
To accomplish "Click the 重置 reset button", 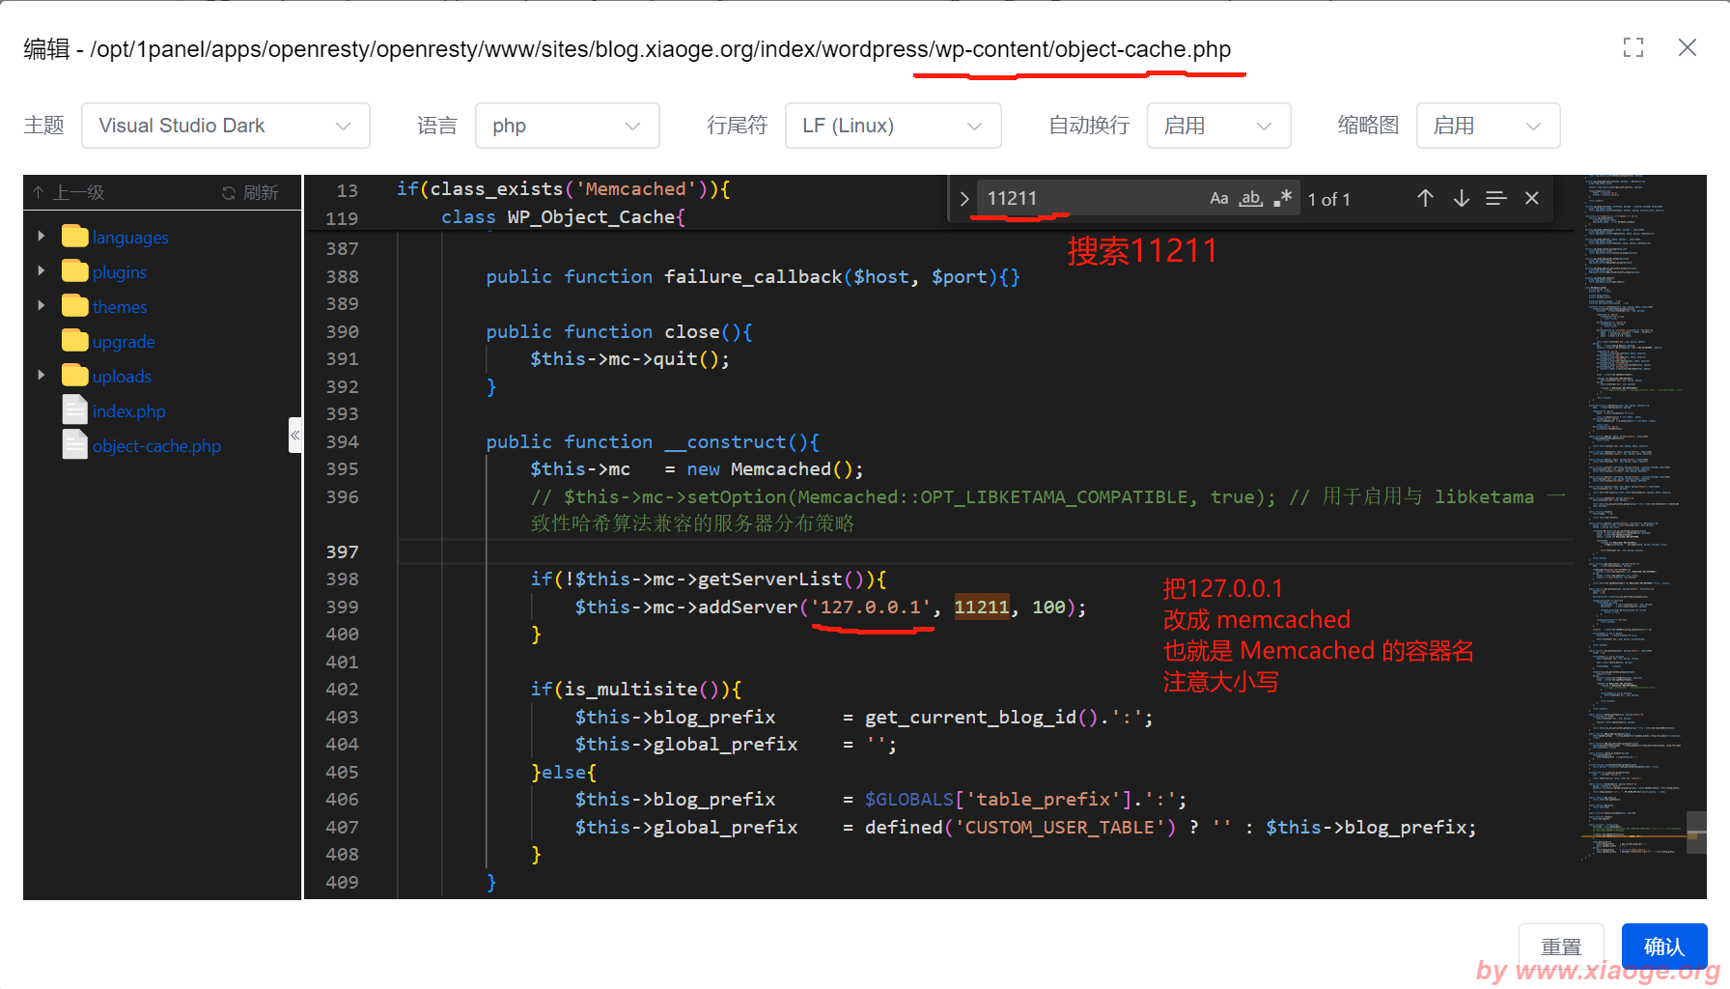I will click(x=1560, y=946).
